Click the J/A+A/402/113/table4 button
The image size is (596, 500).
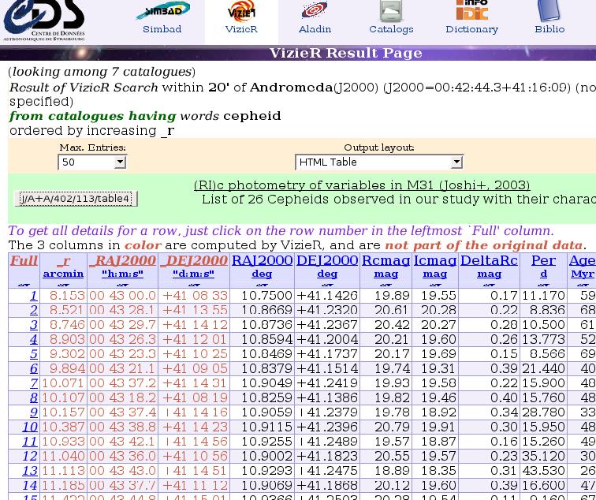(76, 199)
